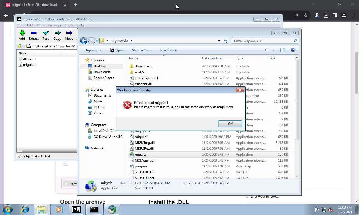Open the Help menu in 7-Zip
This screenshot has width=359, height=215.
pyautogui.click(x=80, y=25)
